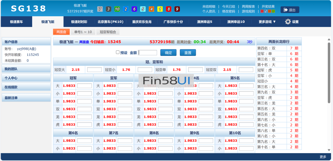This screenshot has height=161, width=333.
Task: Click the orange number 4 result ball
Action: point(152,9)
